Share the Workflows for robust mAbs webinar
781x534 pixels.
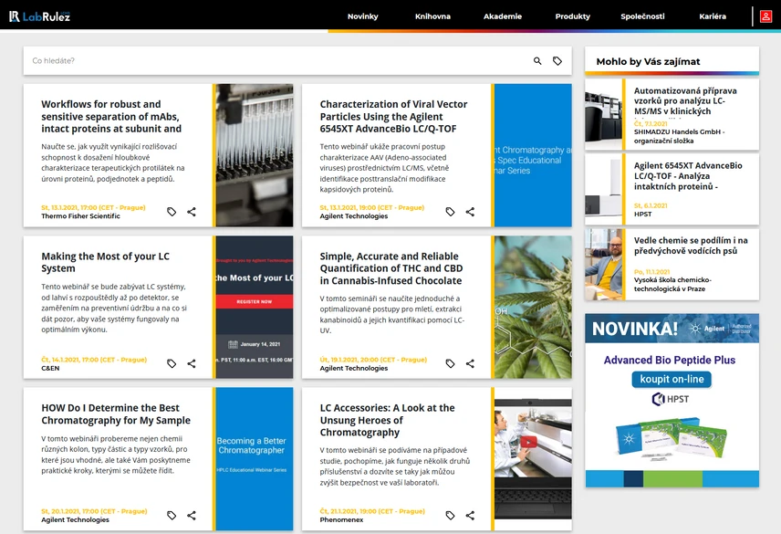tap(192, 212)
